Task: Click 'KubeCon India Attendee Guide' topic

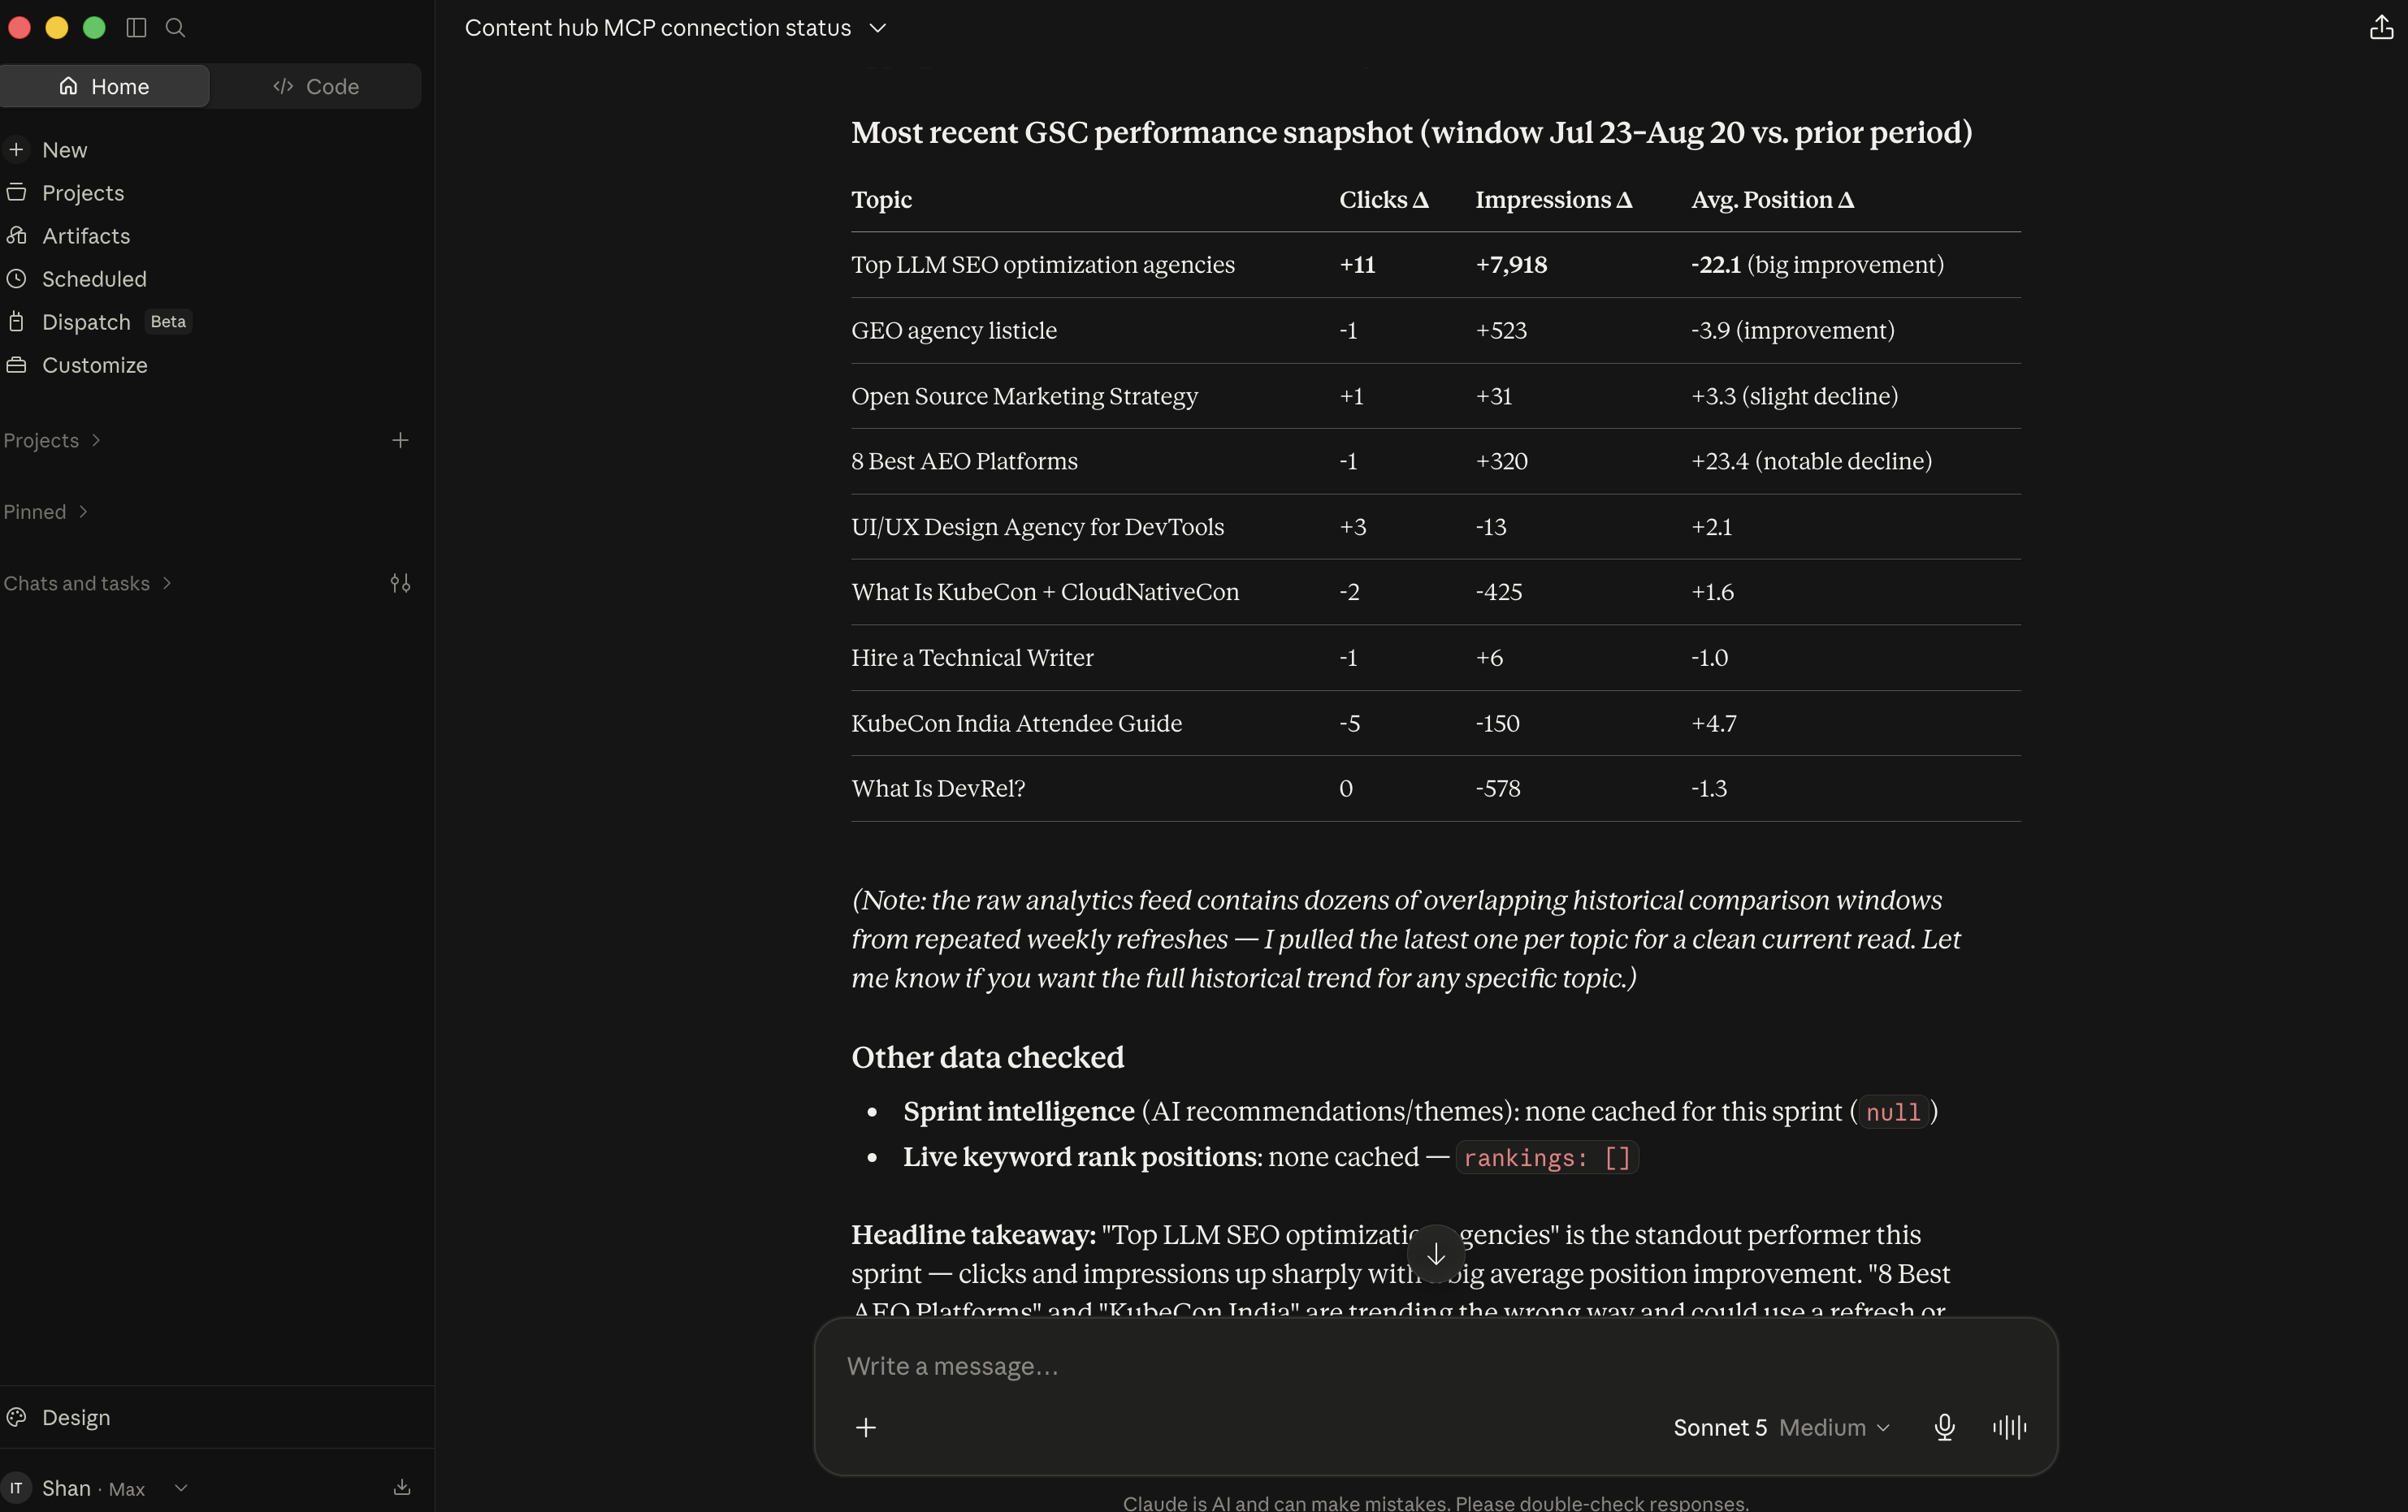Action: click(1016, 724)
